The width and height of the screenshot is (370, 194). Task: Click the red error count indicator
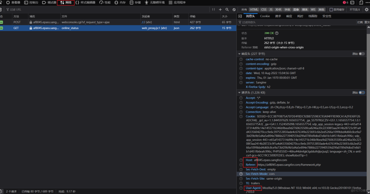click(345, 2)
